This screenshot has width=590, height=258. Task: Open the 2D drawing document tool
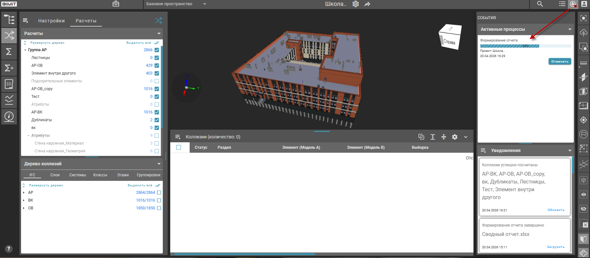tap(9, 84)
